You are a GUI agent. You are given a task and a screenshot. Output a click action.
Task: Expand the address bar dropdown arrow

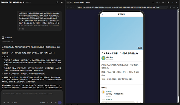pyautogui.click(x=166, y=7)
